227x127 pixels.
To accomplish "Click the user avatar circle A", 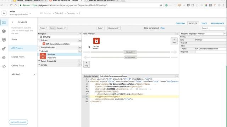I will pos(4,13).
